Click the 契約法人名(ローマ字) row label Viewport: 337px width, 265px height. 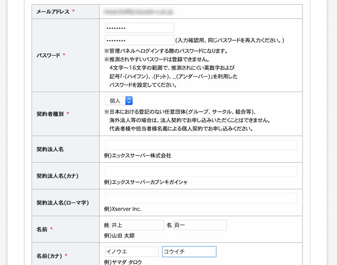click(62, 203)
